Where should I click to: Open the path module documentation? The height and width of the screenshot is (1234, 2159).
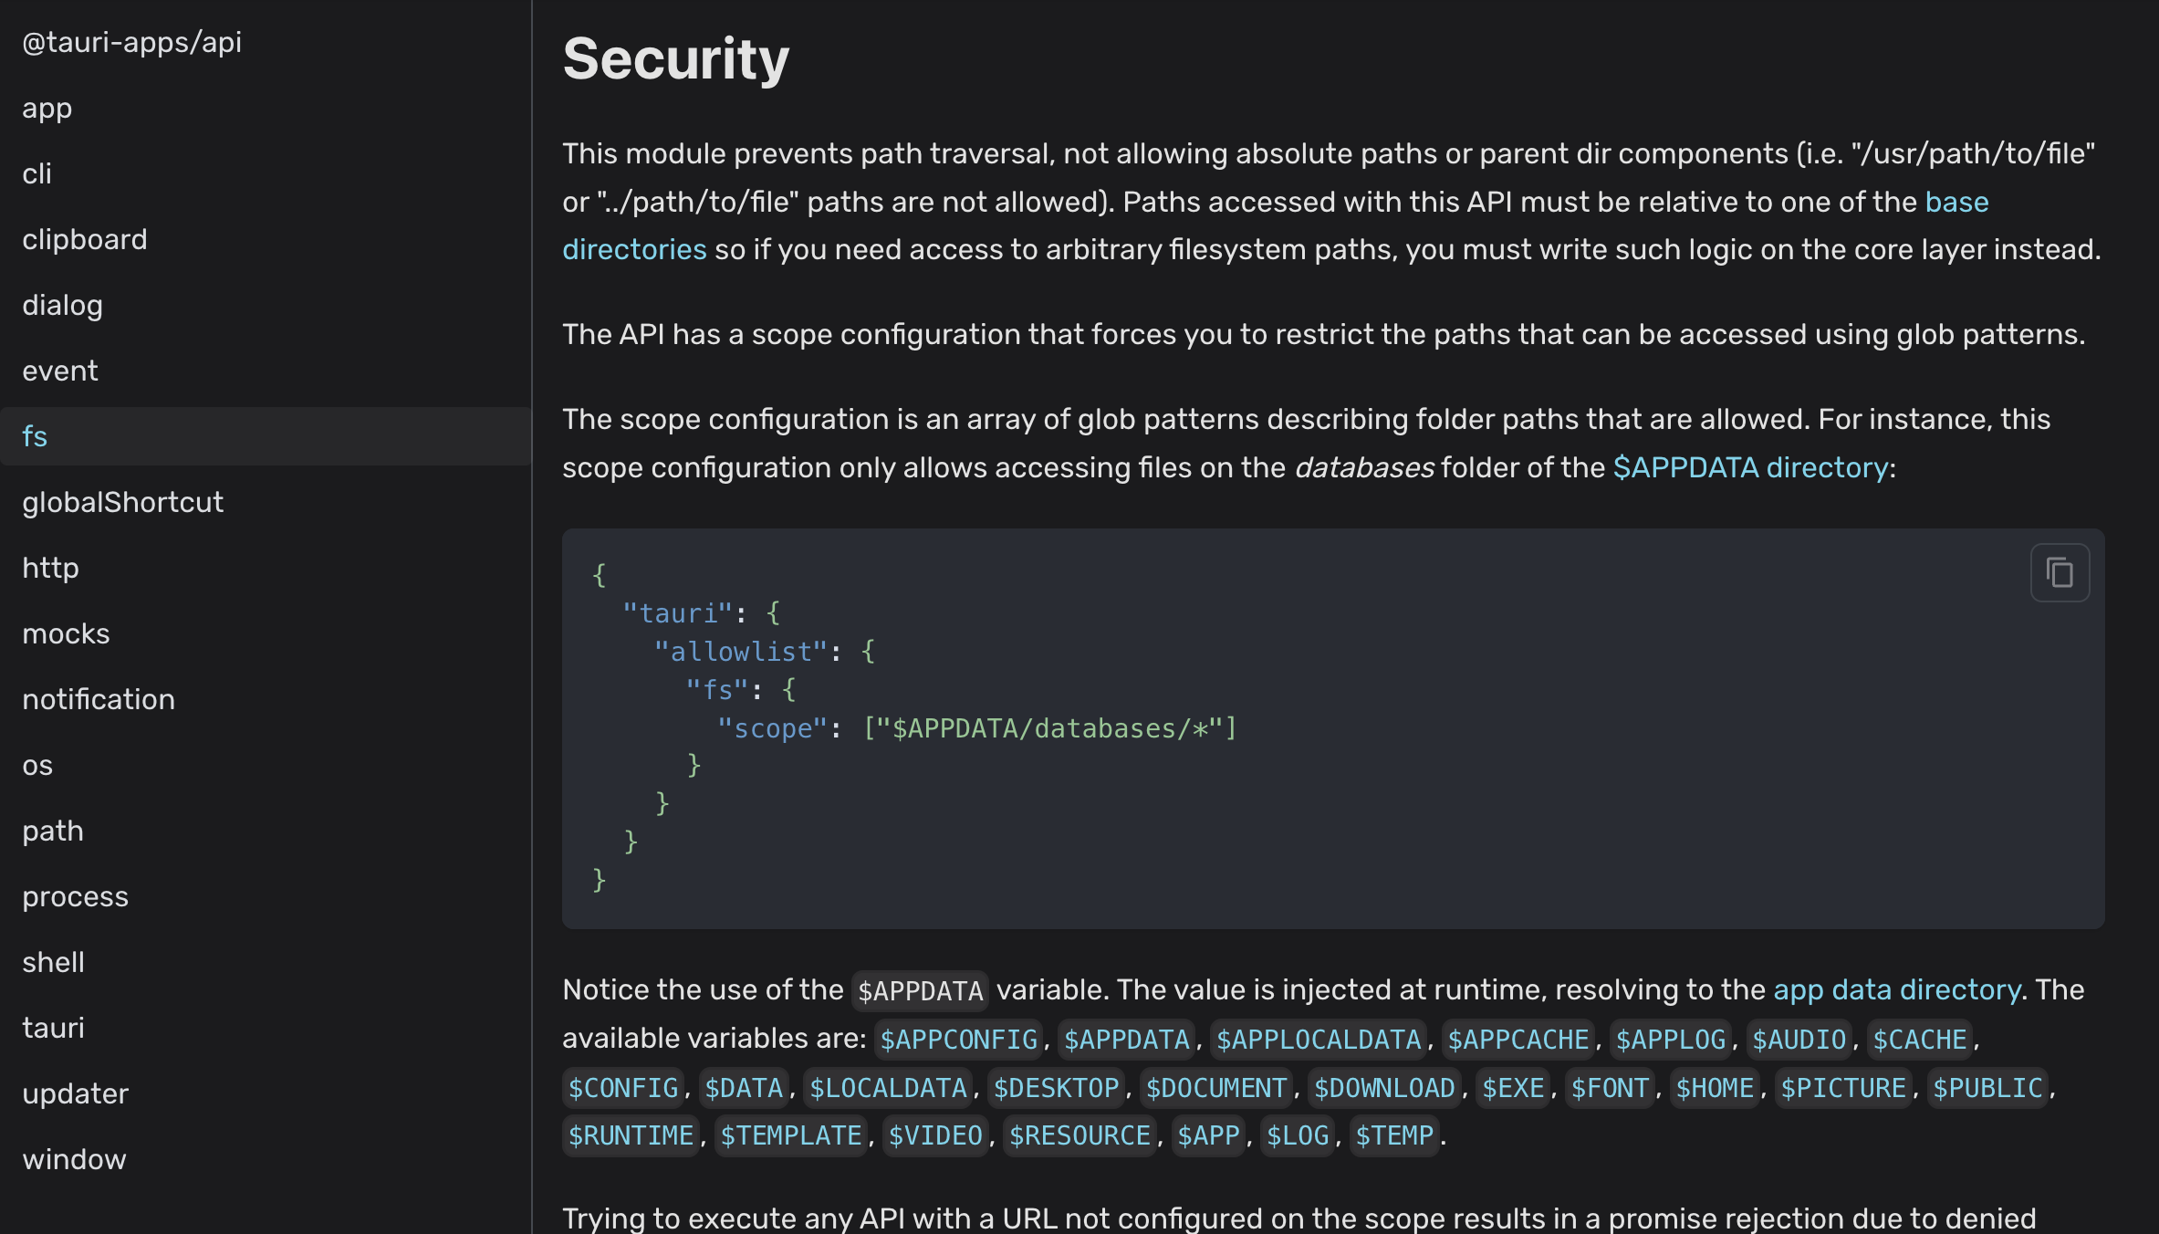52,831
